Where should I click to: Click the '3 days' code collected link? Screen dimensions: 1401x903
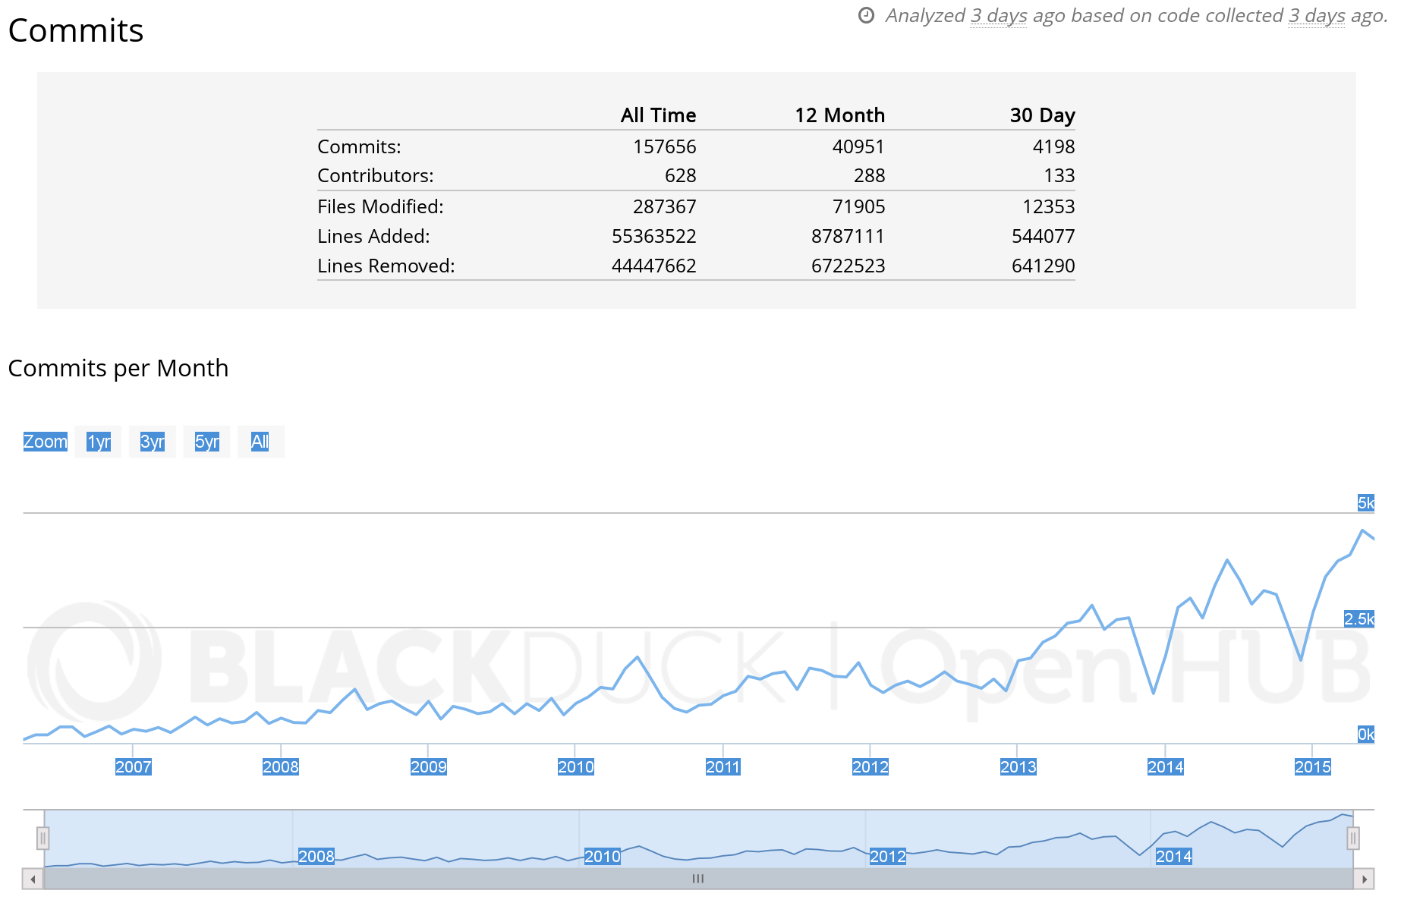tap(1316, 16)
